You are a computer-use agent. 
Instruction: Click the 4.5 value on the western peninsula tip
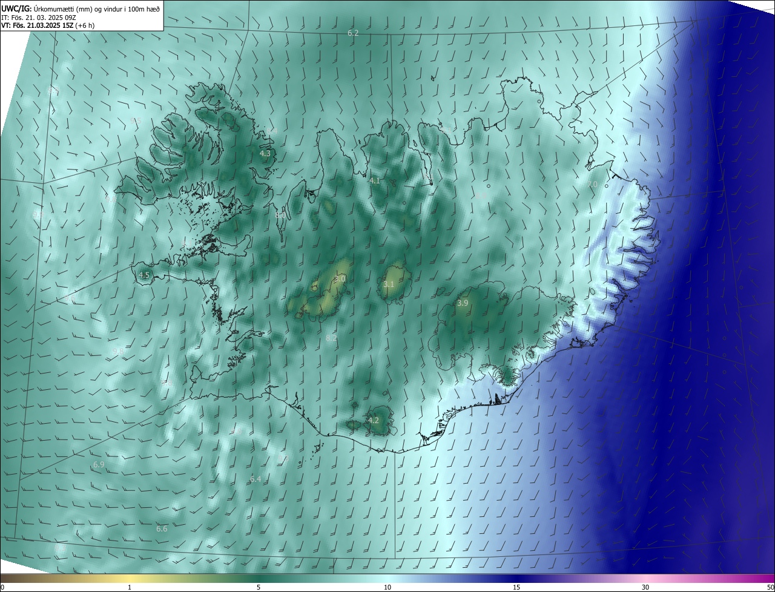pyautogui.click(x=144, y=275)
